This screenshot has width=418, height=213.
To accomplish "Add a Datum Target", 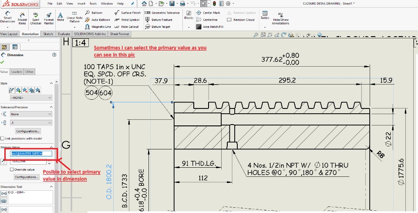I will coord(158,27).
